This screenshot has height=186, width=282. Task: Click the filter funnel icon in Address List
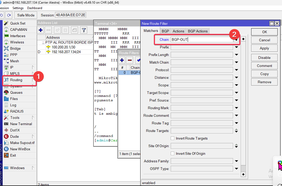[84, 30]
